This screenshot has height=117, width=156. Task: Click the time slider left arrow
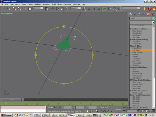tap(1, 100)
